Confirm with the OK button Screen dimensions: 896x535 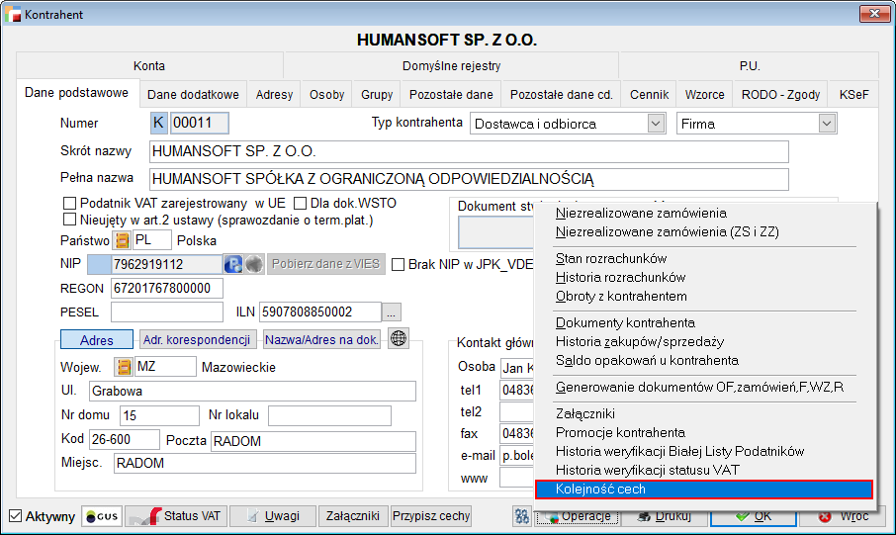(x=754, y=516)
